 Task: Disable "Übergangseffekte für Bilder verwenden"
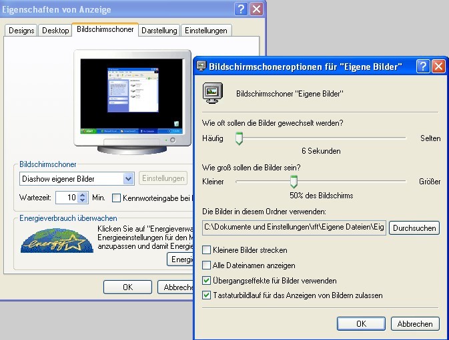pos(206,280)
